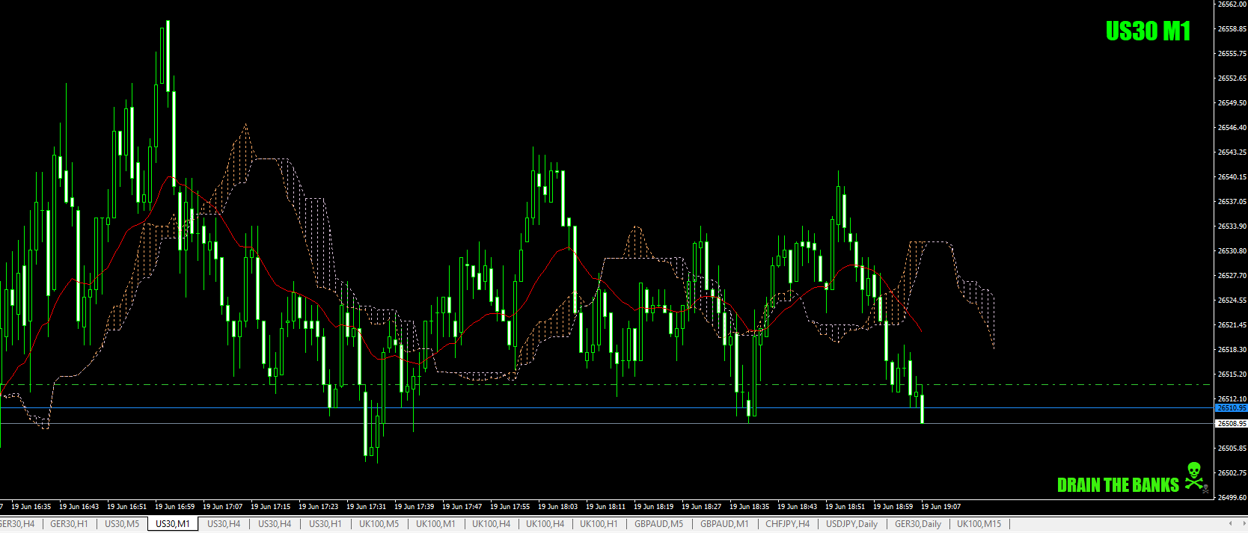Image resolution: width=1248 pixels, height=533 pixels.
Task: Click the blue current price label 26510.95
Action: coord(1232,408)
